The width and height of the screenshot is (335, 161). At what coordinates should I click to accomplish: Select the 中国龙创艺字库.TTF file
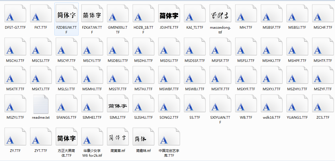(x=169, y=138)
